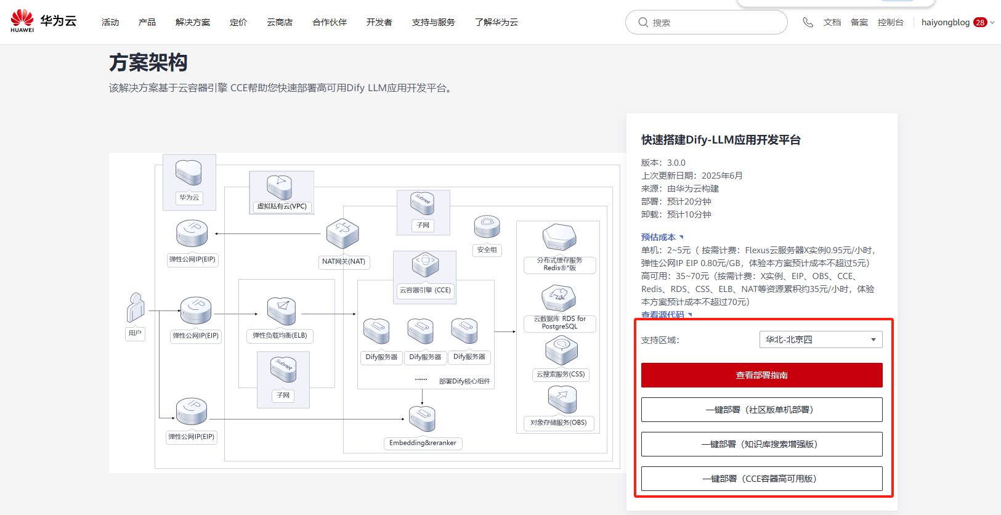Image resolution: width=1001 pixels, height=515 pixels.
Task: Click the 华为云 cloud icon in diagram
Action: click(x=188, y=172)
